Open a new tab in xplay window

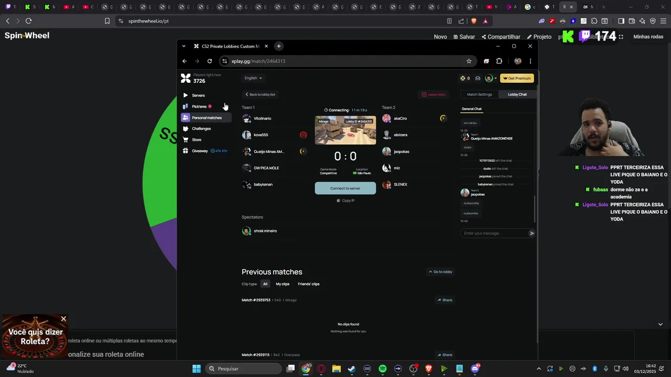(279, 46)
